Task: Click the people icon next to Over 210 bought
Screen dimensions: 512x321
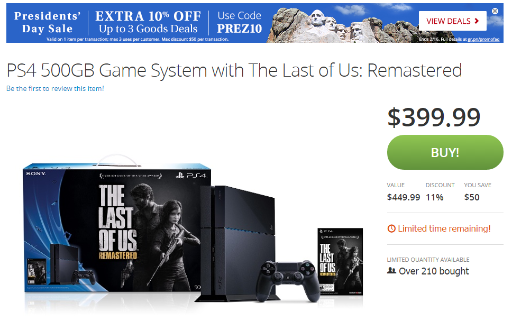Action: [391, 271]
